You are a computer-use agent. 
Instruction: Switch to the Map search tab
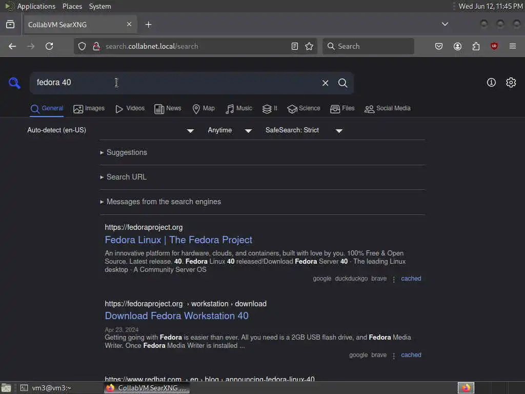coord(203,109)
